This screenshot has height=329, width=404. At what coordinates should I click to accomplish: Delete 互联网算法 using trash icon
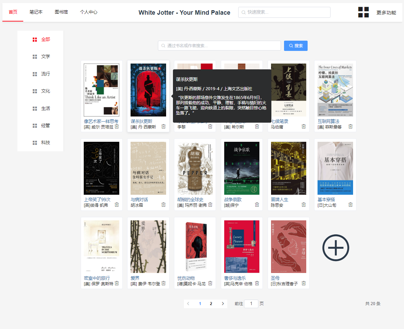click(x=350, y=126)
